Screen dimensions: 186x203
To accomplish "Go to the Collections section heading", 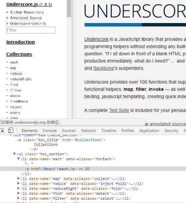I will coord(19,54).
